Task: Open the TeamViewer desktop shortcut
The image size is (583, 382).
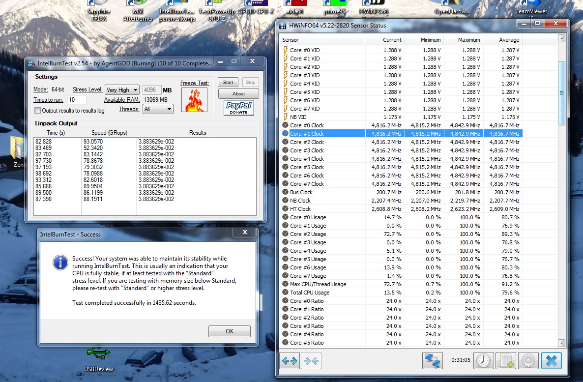Action: pos(531,7)
